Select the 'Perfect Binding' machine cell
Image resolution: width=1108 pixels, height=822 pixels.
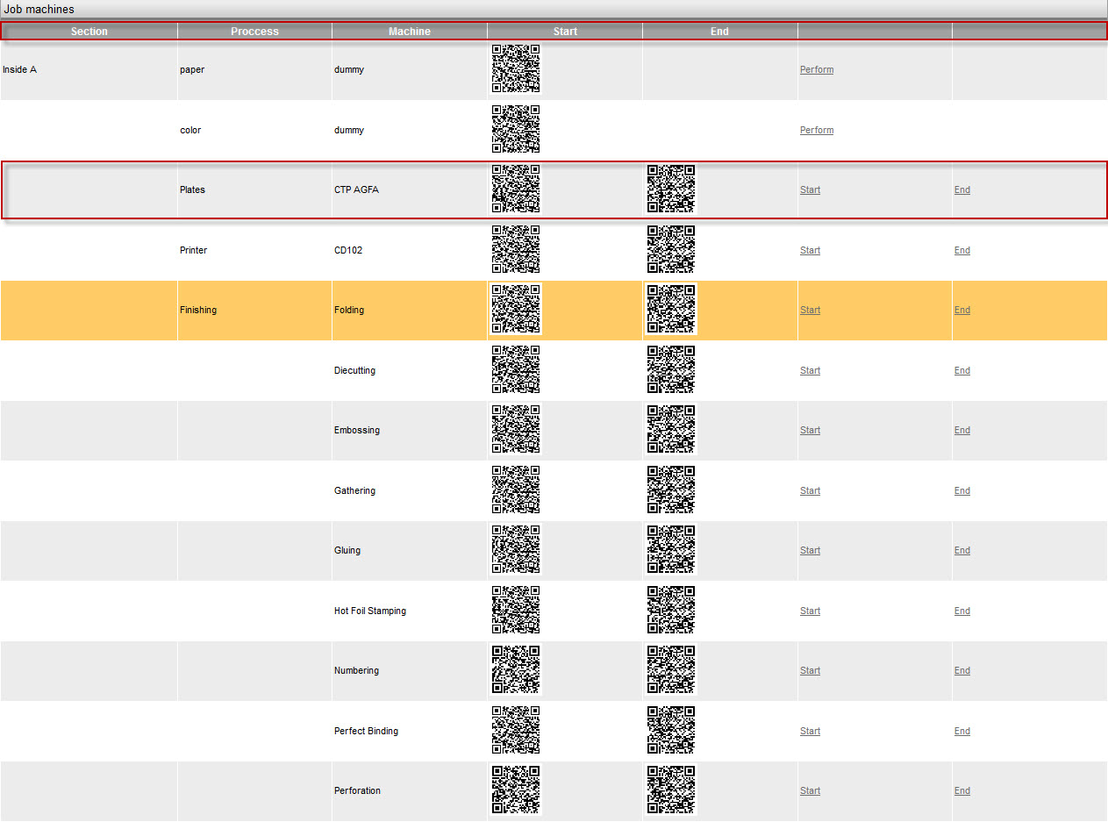410,731
